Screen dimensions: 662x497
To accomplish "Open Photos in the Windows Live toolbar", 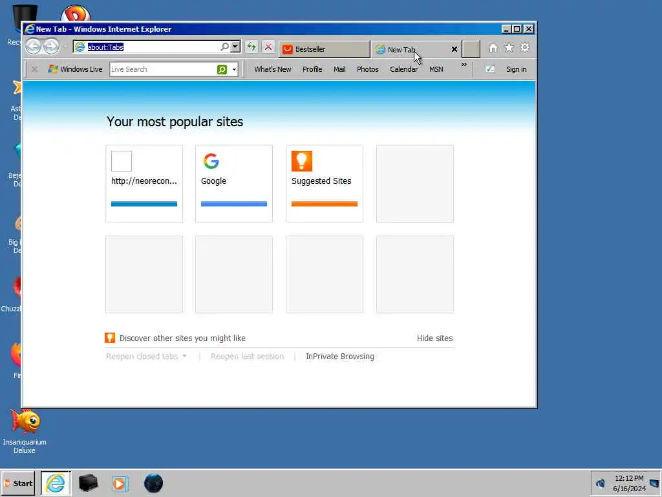I will (367, 69).
